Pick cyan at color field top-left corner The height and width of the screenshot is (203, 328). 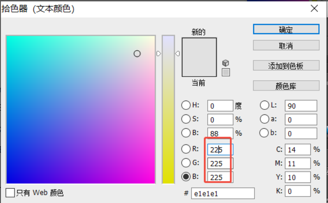click(x=8, y=37)
